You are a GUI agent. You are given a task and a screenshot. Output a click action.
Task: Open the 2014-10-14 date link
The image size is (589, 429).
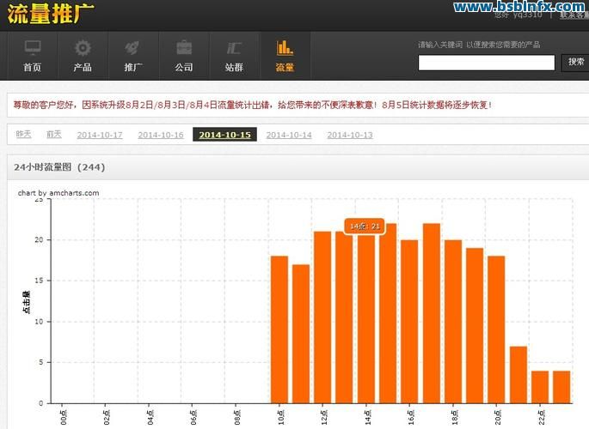289,135
